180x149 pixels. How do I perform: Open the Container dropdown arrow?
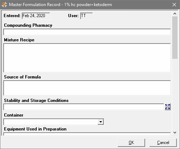101,122
